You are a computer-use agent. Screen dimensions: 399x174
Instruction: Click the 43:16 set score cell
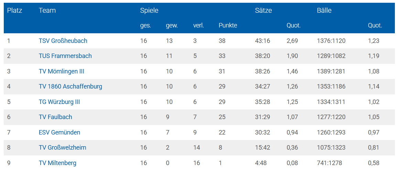pyautogui.click(x=262, y=41)
